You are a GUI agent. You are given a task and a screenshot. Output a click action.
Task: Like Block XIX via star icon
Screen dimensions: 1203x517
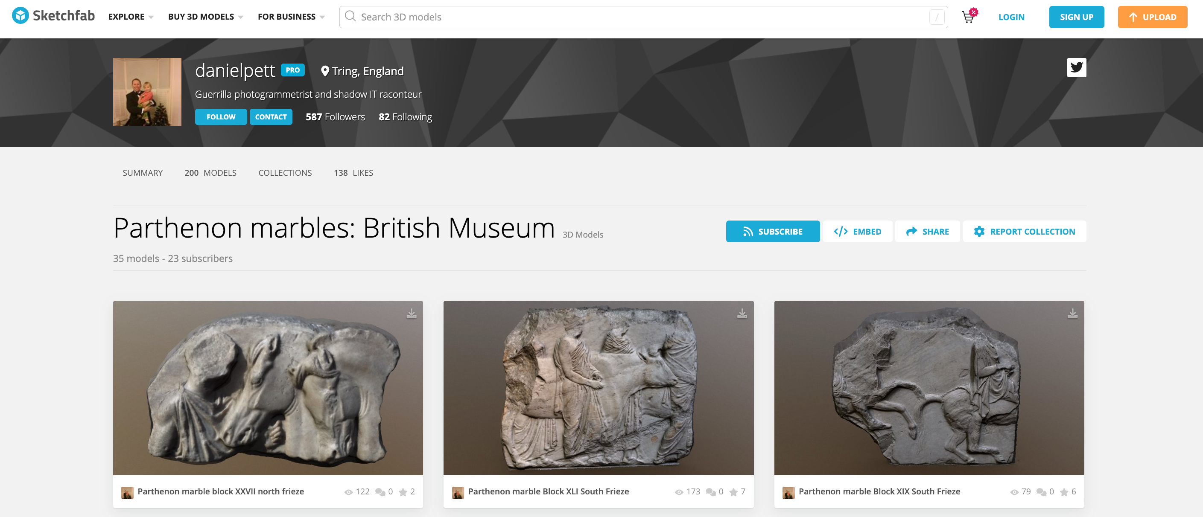[1064, 492]
